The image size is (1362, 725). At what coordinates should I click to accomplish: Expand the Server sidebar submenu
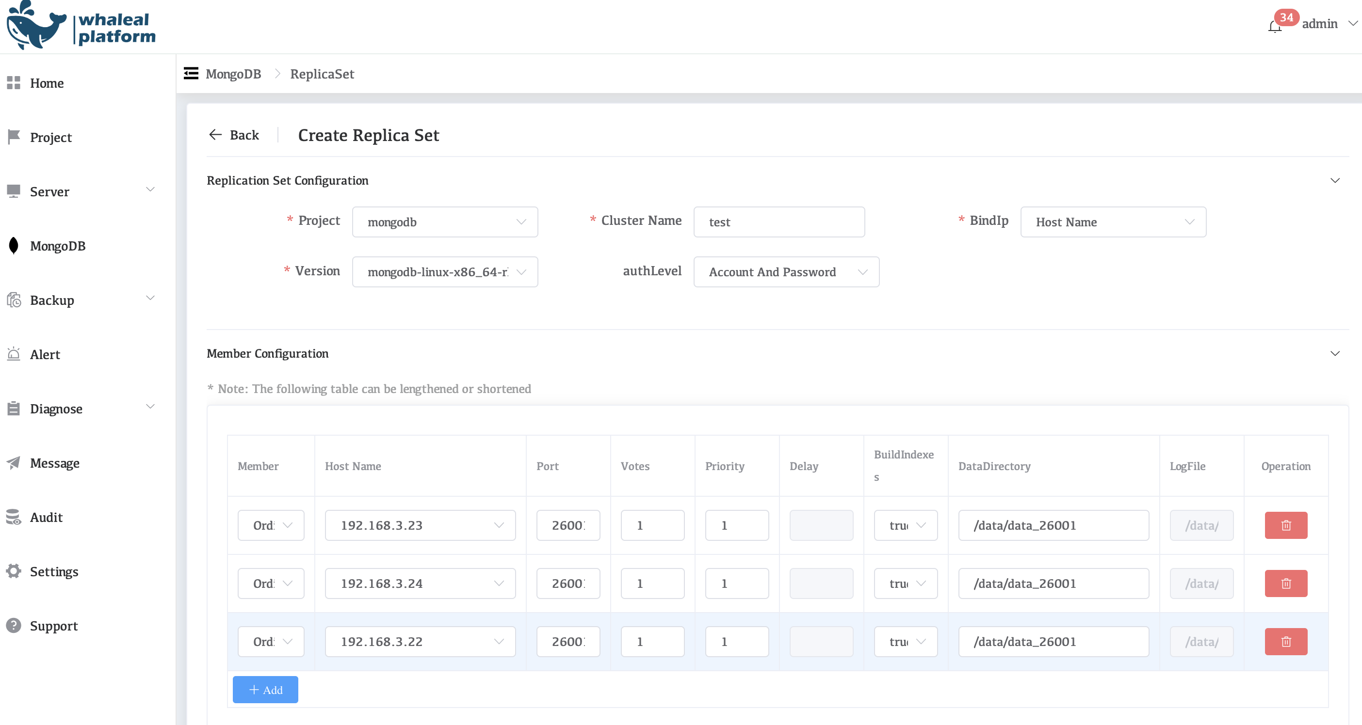[x=150, y=189]
